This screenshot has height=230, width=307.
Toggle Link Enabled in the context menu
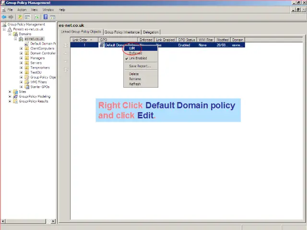click(x=138, y=58)
